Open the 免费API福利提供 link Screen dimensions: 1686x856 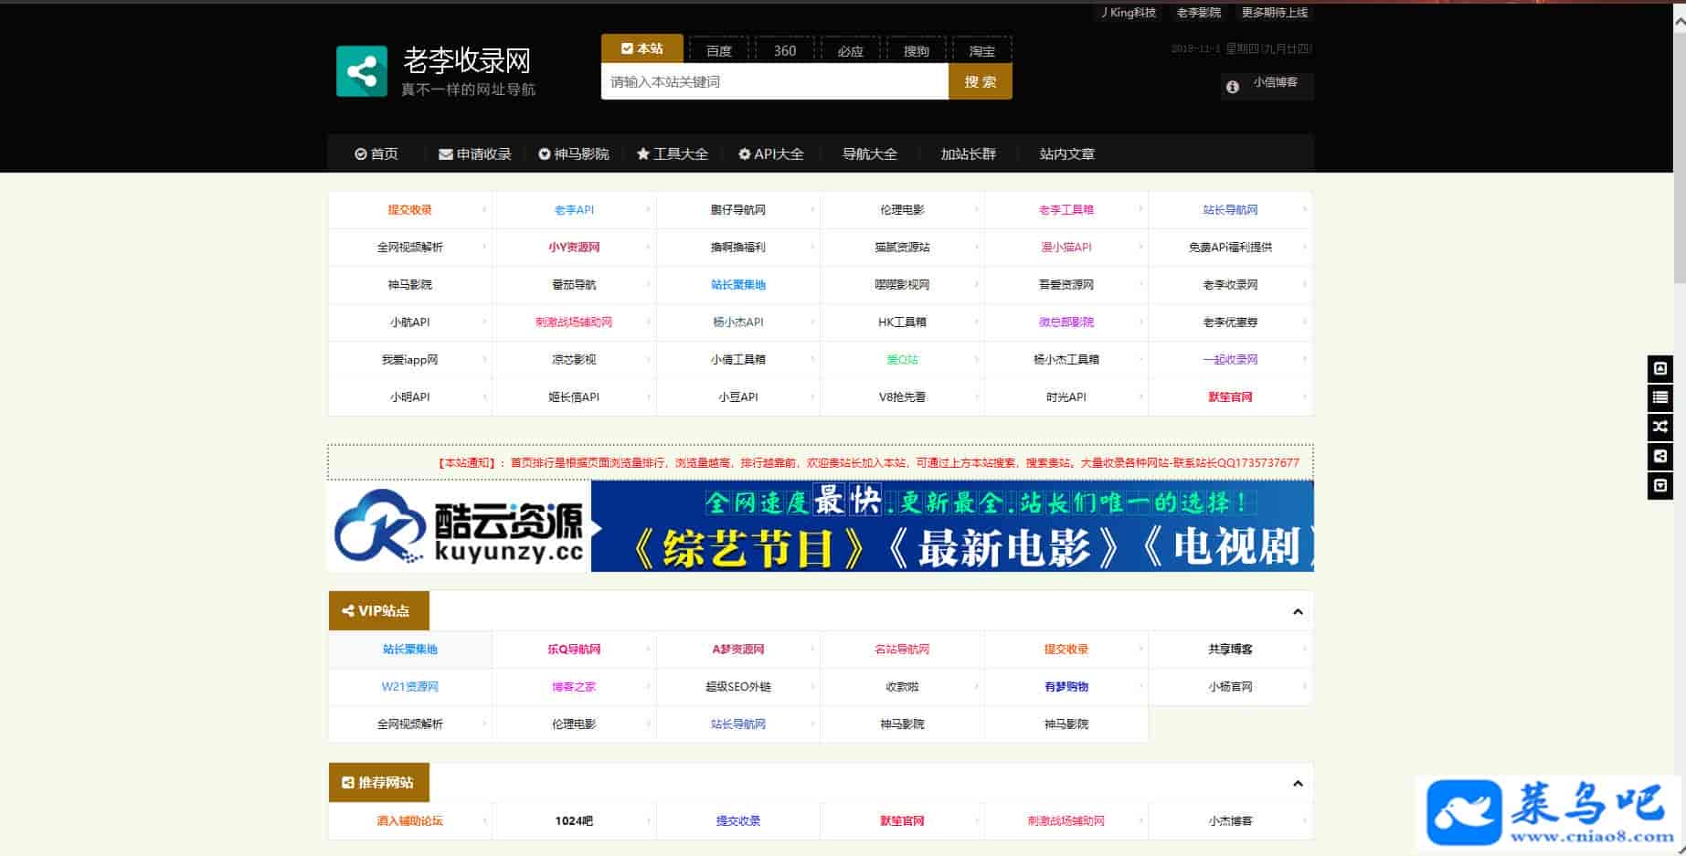coord(1230,248)
